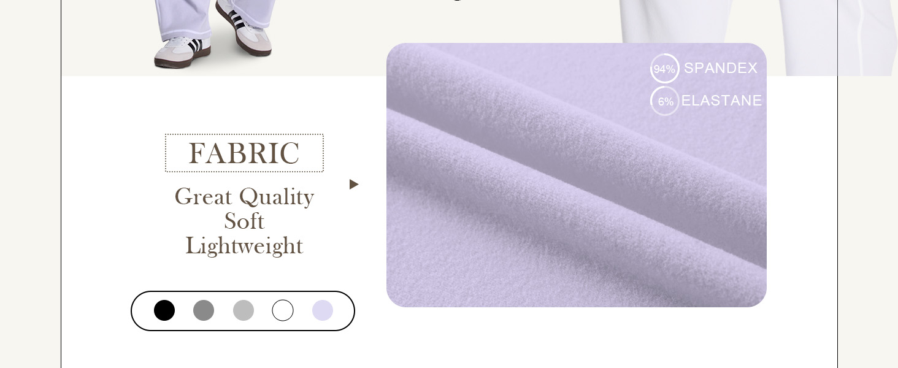This screenshot has height=368, width=898.
Task: Choose the dark gray color swatch
Action: 204,310
